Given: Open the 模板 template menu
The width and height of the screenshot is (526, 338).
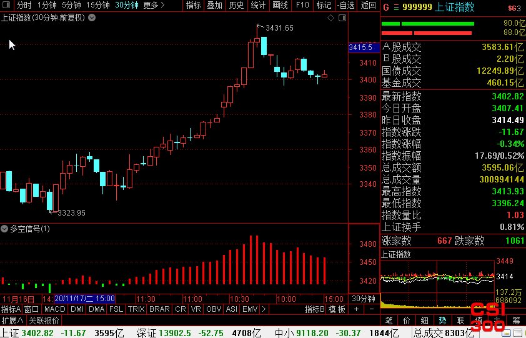Looking at the screenshot, I should [337, 309].
